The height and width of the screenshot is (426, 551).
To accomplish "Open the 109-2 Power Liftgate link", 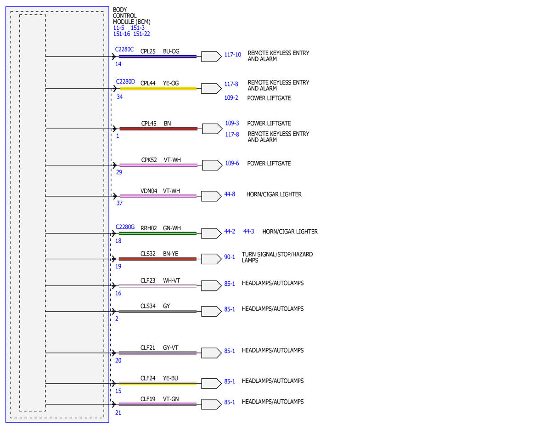I will (x=231, y=98).
